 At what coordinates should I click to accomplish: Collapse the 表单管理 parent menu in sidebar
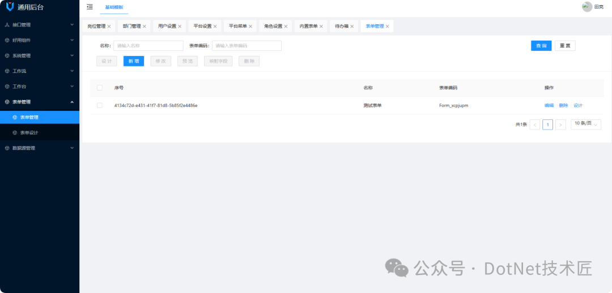40,102
